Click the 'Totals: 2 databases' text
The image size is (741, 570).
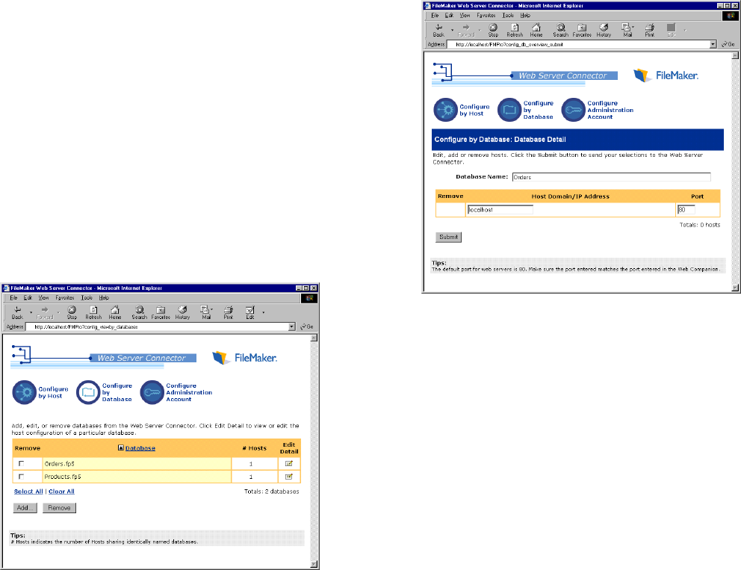(272, 492)
